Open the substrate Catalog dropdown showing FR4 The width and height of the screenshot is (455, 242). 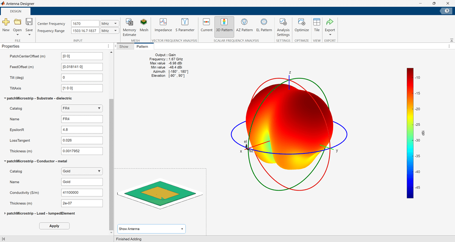pyautogui.click(x=82, y=108)
